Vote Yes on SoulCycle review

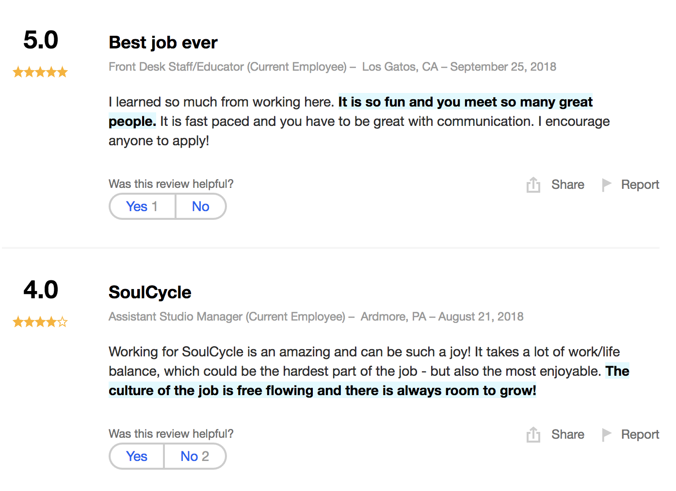pos(137,456)
